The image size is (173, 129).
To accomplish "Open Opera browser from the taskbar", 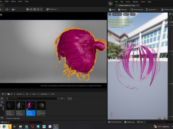I will [x=32, y=126].
